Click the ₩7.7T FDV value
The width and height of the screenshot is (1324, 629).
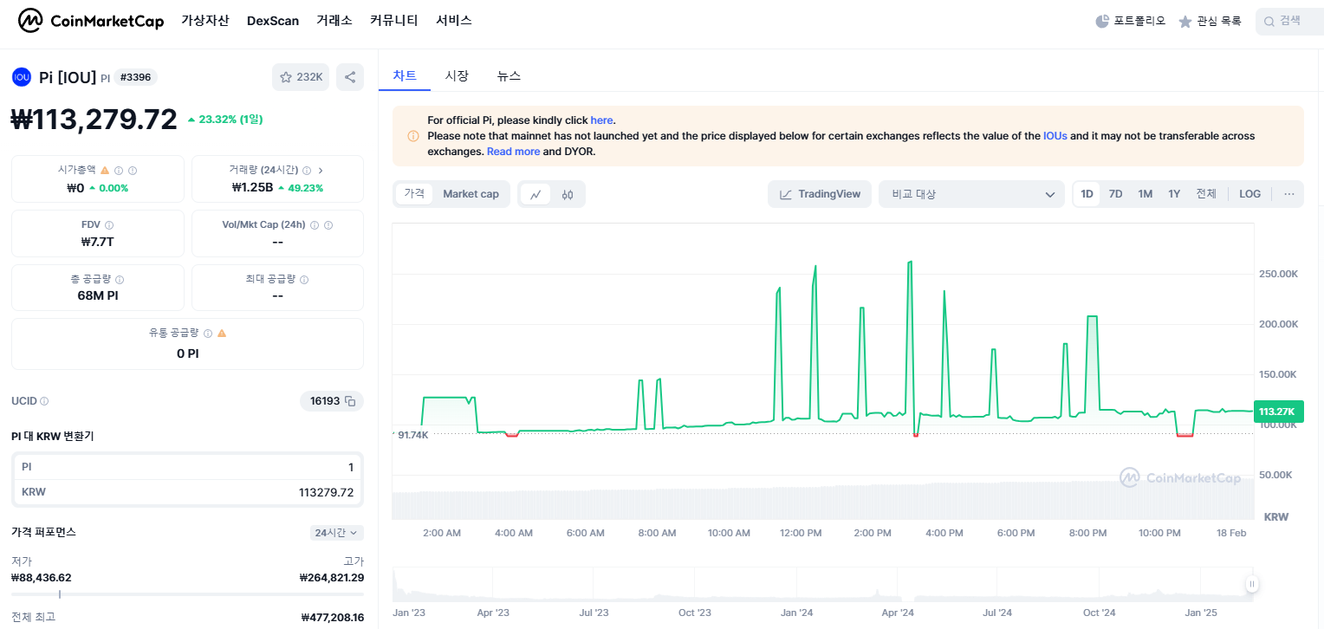pos(97,242)
